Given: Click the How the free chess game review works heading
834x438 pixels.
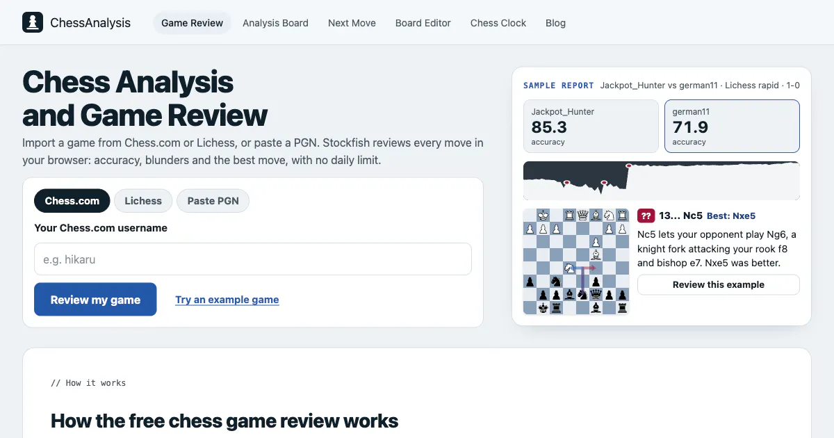Looking at the screenshot, I should [x=224, y=421].
